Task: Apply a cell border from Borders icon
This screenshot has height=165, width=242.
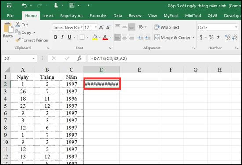Action: 82,37
